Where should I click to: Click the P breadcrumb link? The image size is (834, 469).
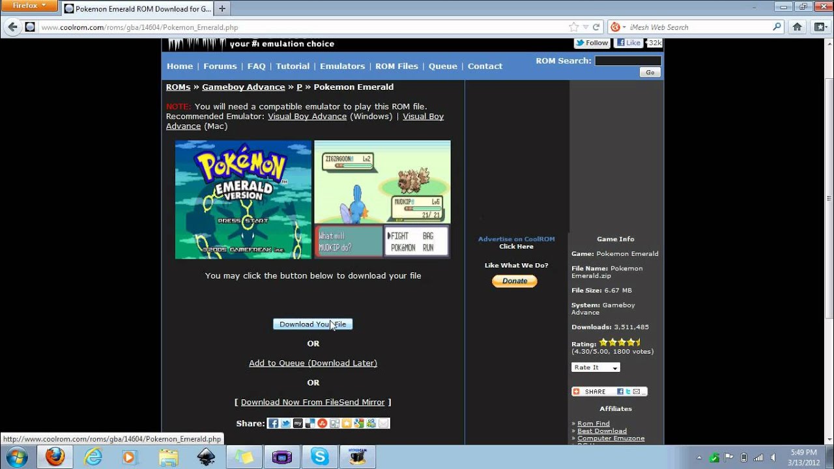coord(299,87)
